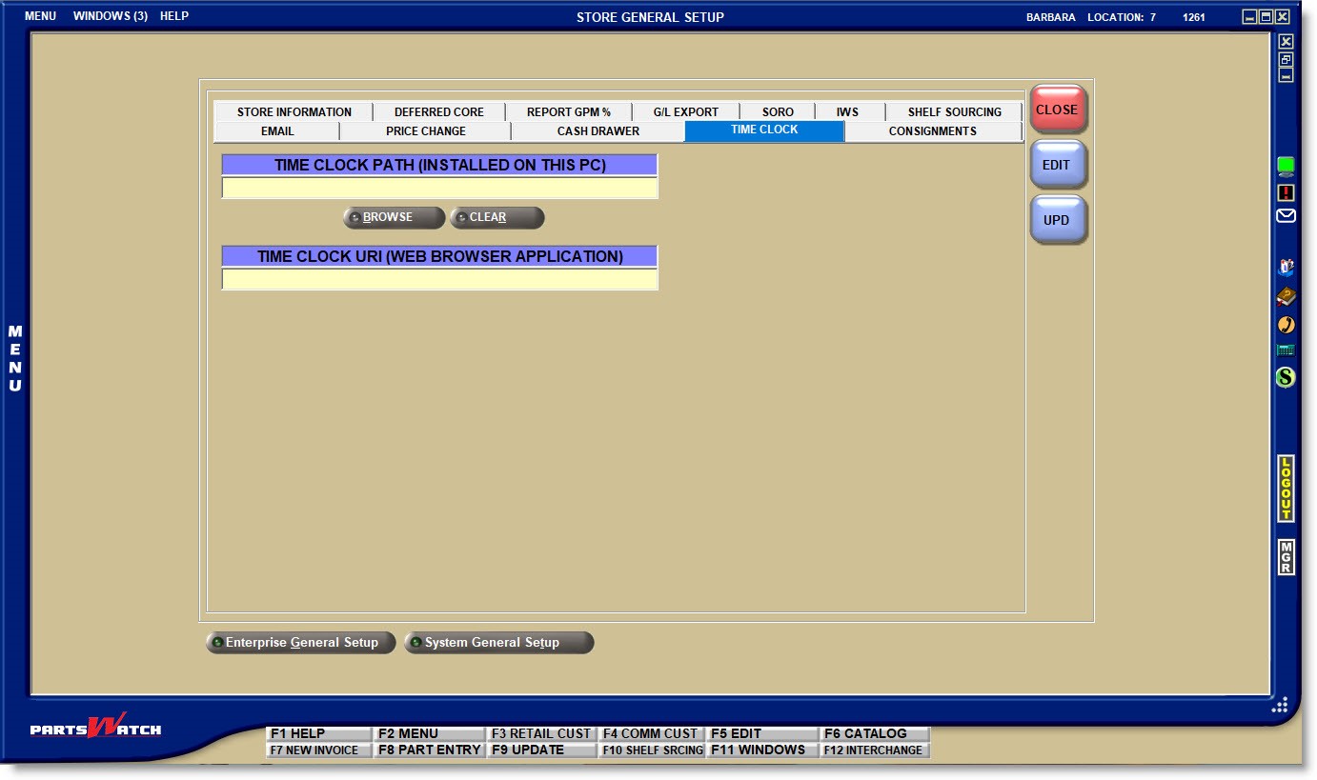
Task: Click the red CLOSE button
Action: 1057,110
